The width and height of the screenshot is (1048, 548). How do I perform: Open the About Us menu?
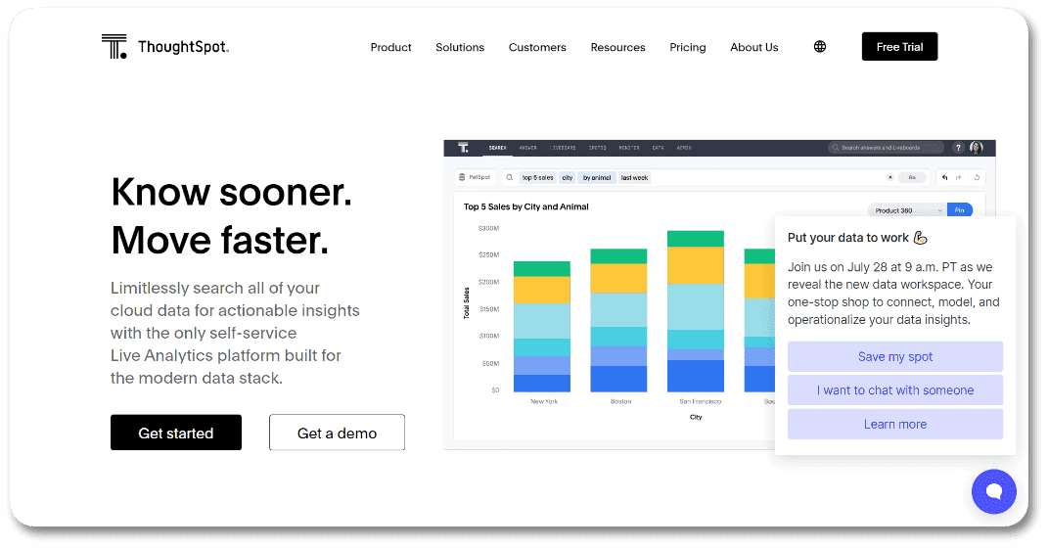pyautogui.click(x=753, y=47)
